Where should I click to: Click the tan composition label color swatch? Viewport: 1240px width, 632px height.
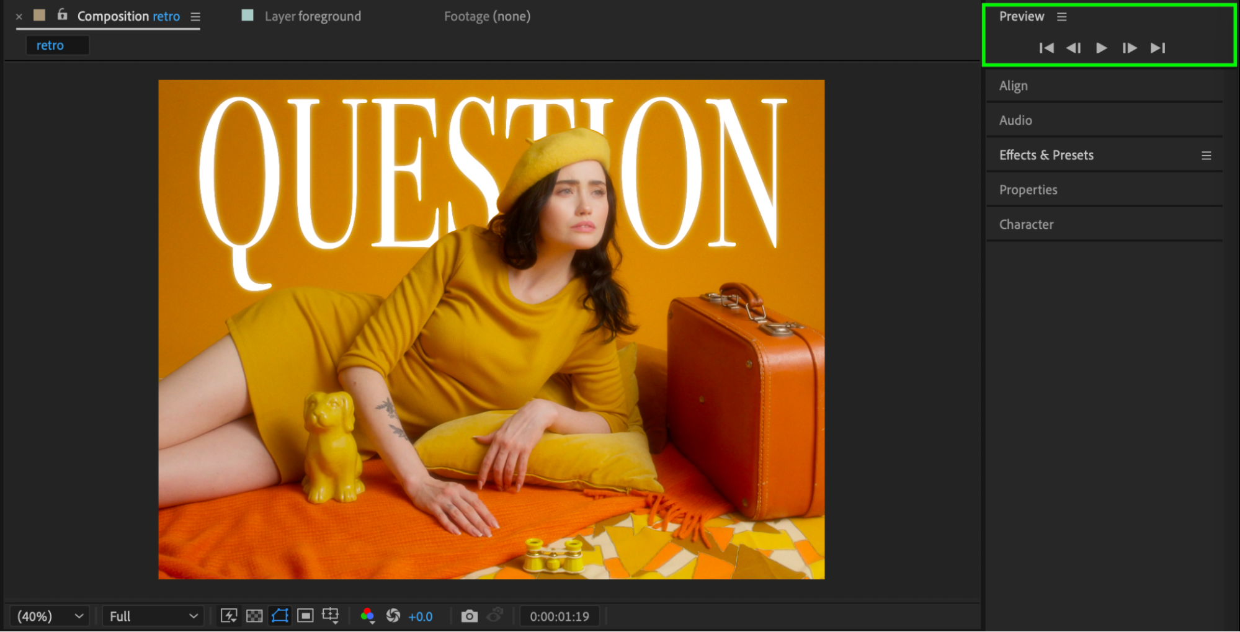pos(39,16)
